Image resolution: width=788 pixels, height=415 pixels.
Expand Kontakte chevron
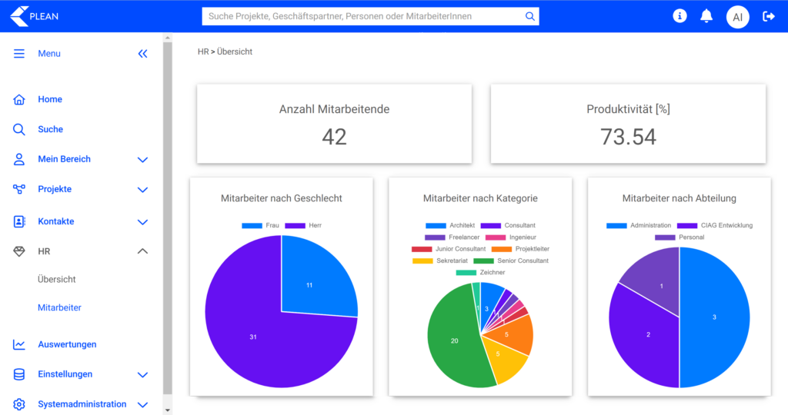[x=142, y=222]
